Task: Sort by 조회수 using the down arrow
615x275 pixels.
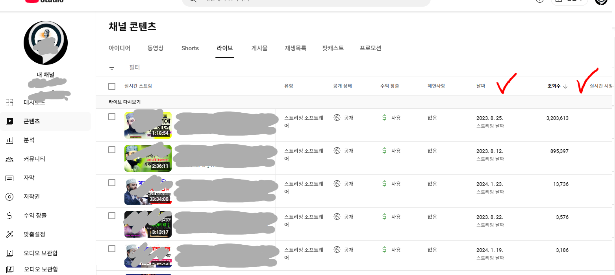Action: click(565, 86)
